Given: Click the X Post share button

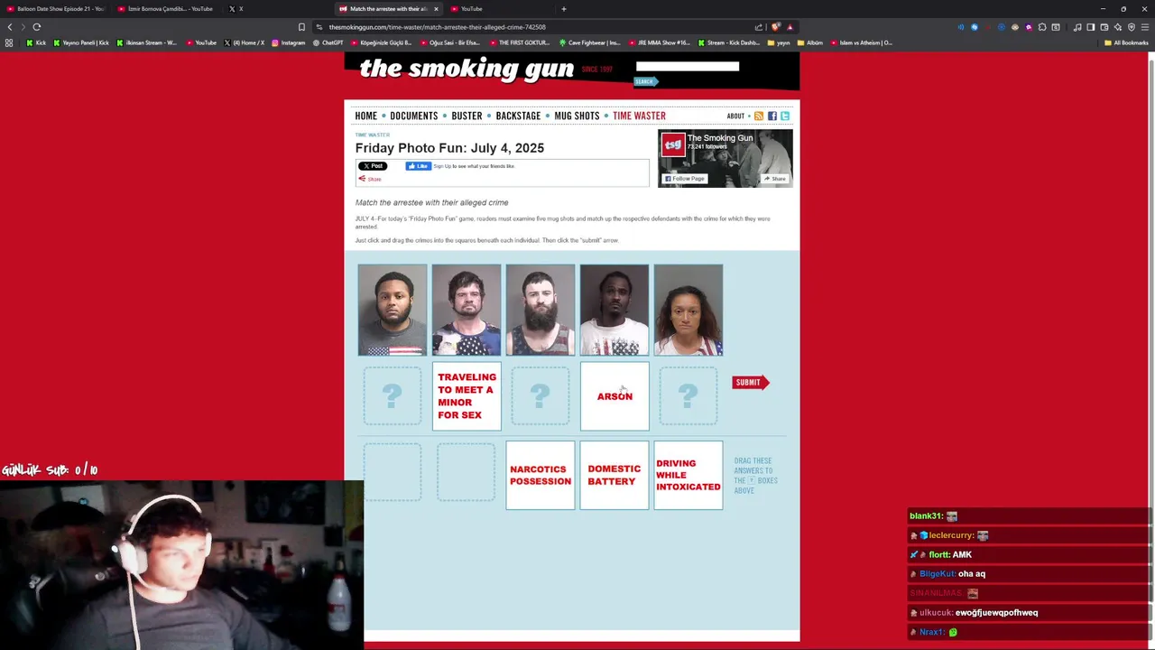Looking at the screenshot, I should pyautogui.click(x=373, y=166).
